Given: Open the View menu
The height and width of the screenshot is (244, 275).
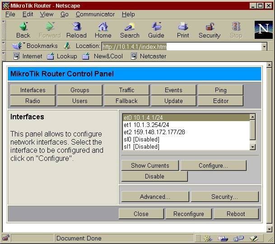Looking at the screenshot, I should click(x=47, y=14).
